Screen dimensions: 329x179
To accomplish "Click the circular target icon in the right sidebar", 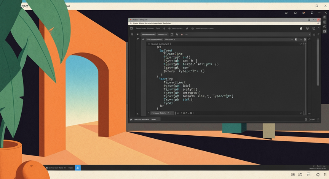I will tap(324, 27).
